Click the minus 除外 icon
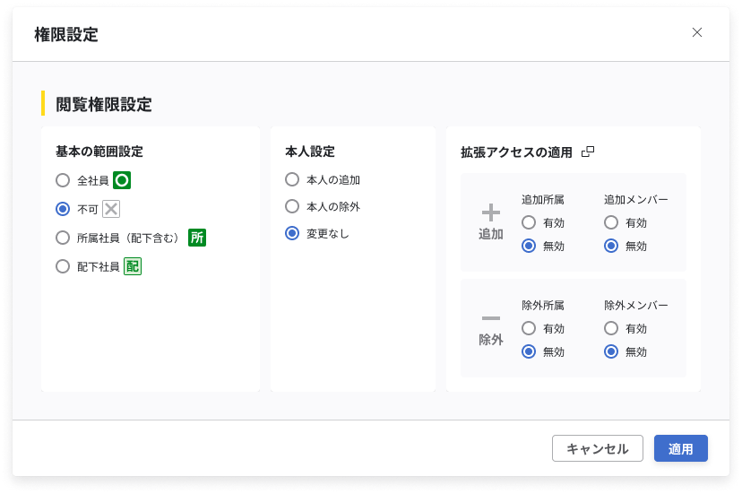This screenshot has width=742, height=494. tap(490, 319)
